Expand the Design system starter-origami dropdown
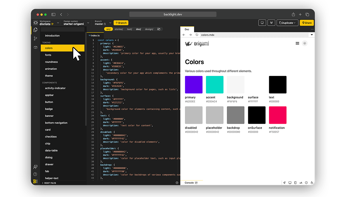The height and width of the screenshot is (197, 350). click(87, 23)
